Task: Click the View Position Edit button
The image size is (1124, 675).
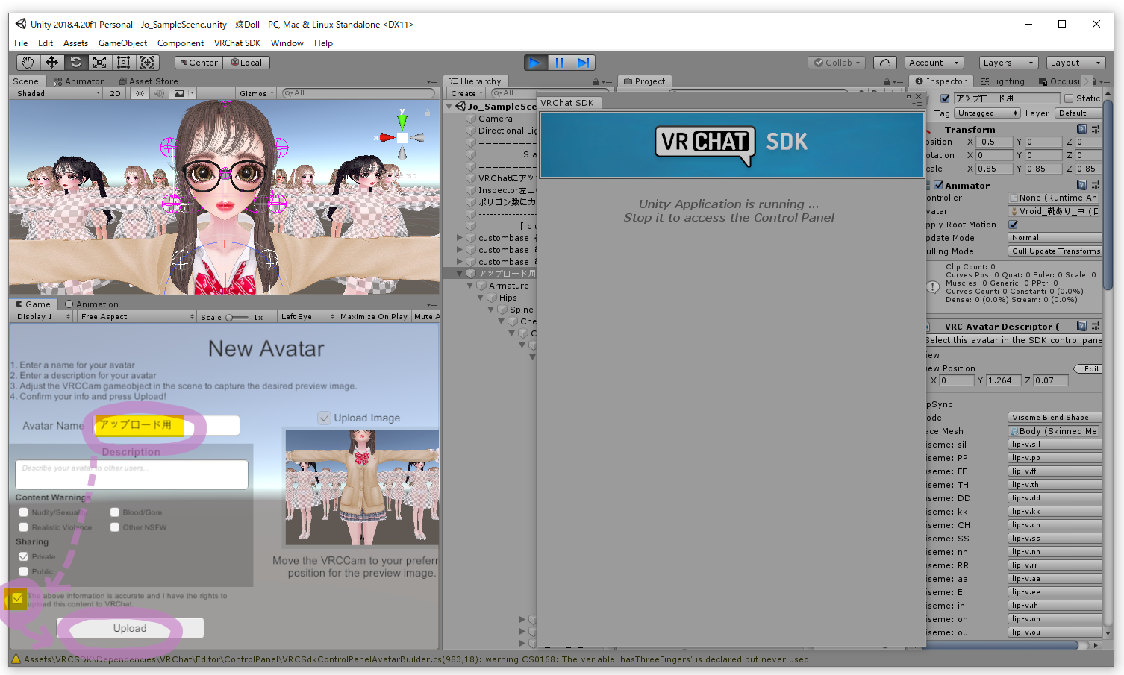Action: click(1087, 369)
